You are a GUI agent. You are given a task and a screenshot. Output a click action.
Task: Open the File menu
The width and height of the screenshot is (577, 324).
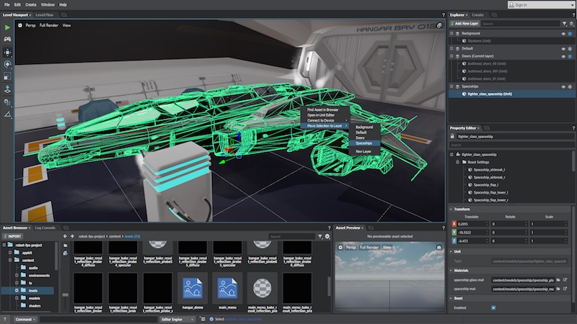click(x=7, y=5)
